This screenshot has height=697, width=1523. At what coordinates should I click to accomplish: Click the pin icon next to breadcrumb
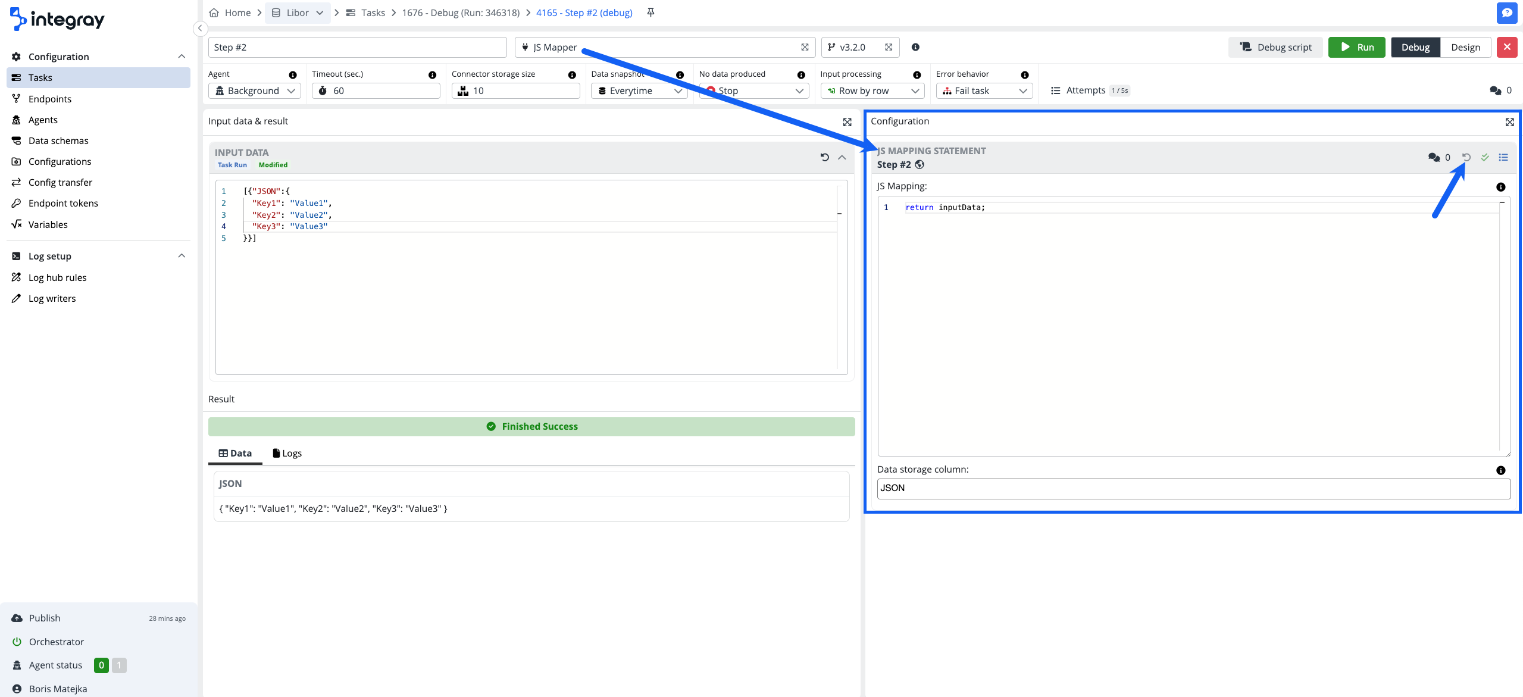651,12
